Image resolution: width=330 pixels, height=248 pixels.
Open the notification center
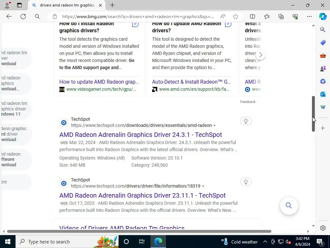[x=320, y=242]
